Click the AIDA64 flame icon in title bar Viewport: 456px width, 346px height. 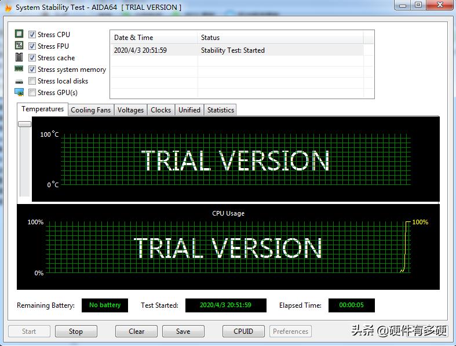8,8
